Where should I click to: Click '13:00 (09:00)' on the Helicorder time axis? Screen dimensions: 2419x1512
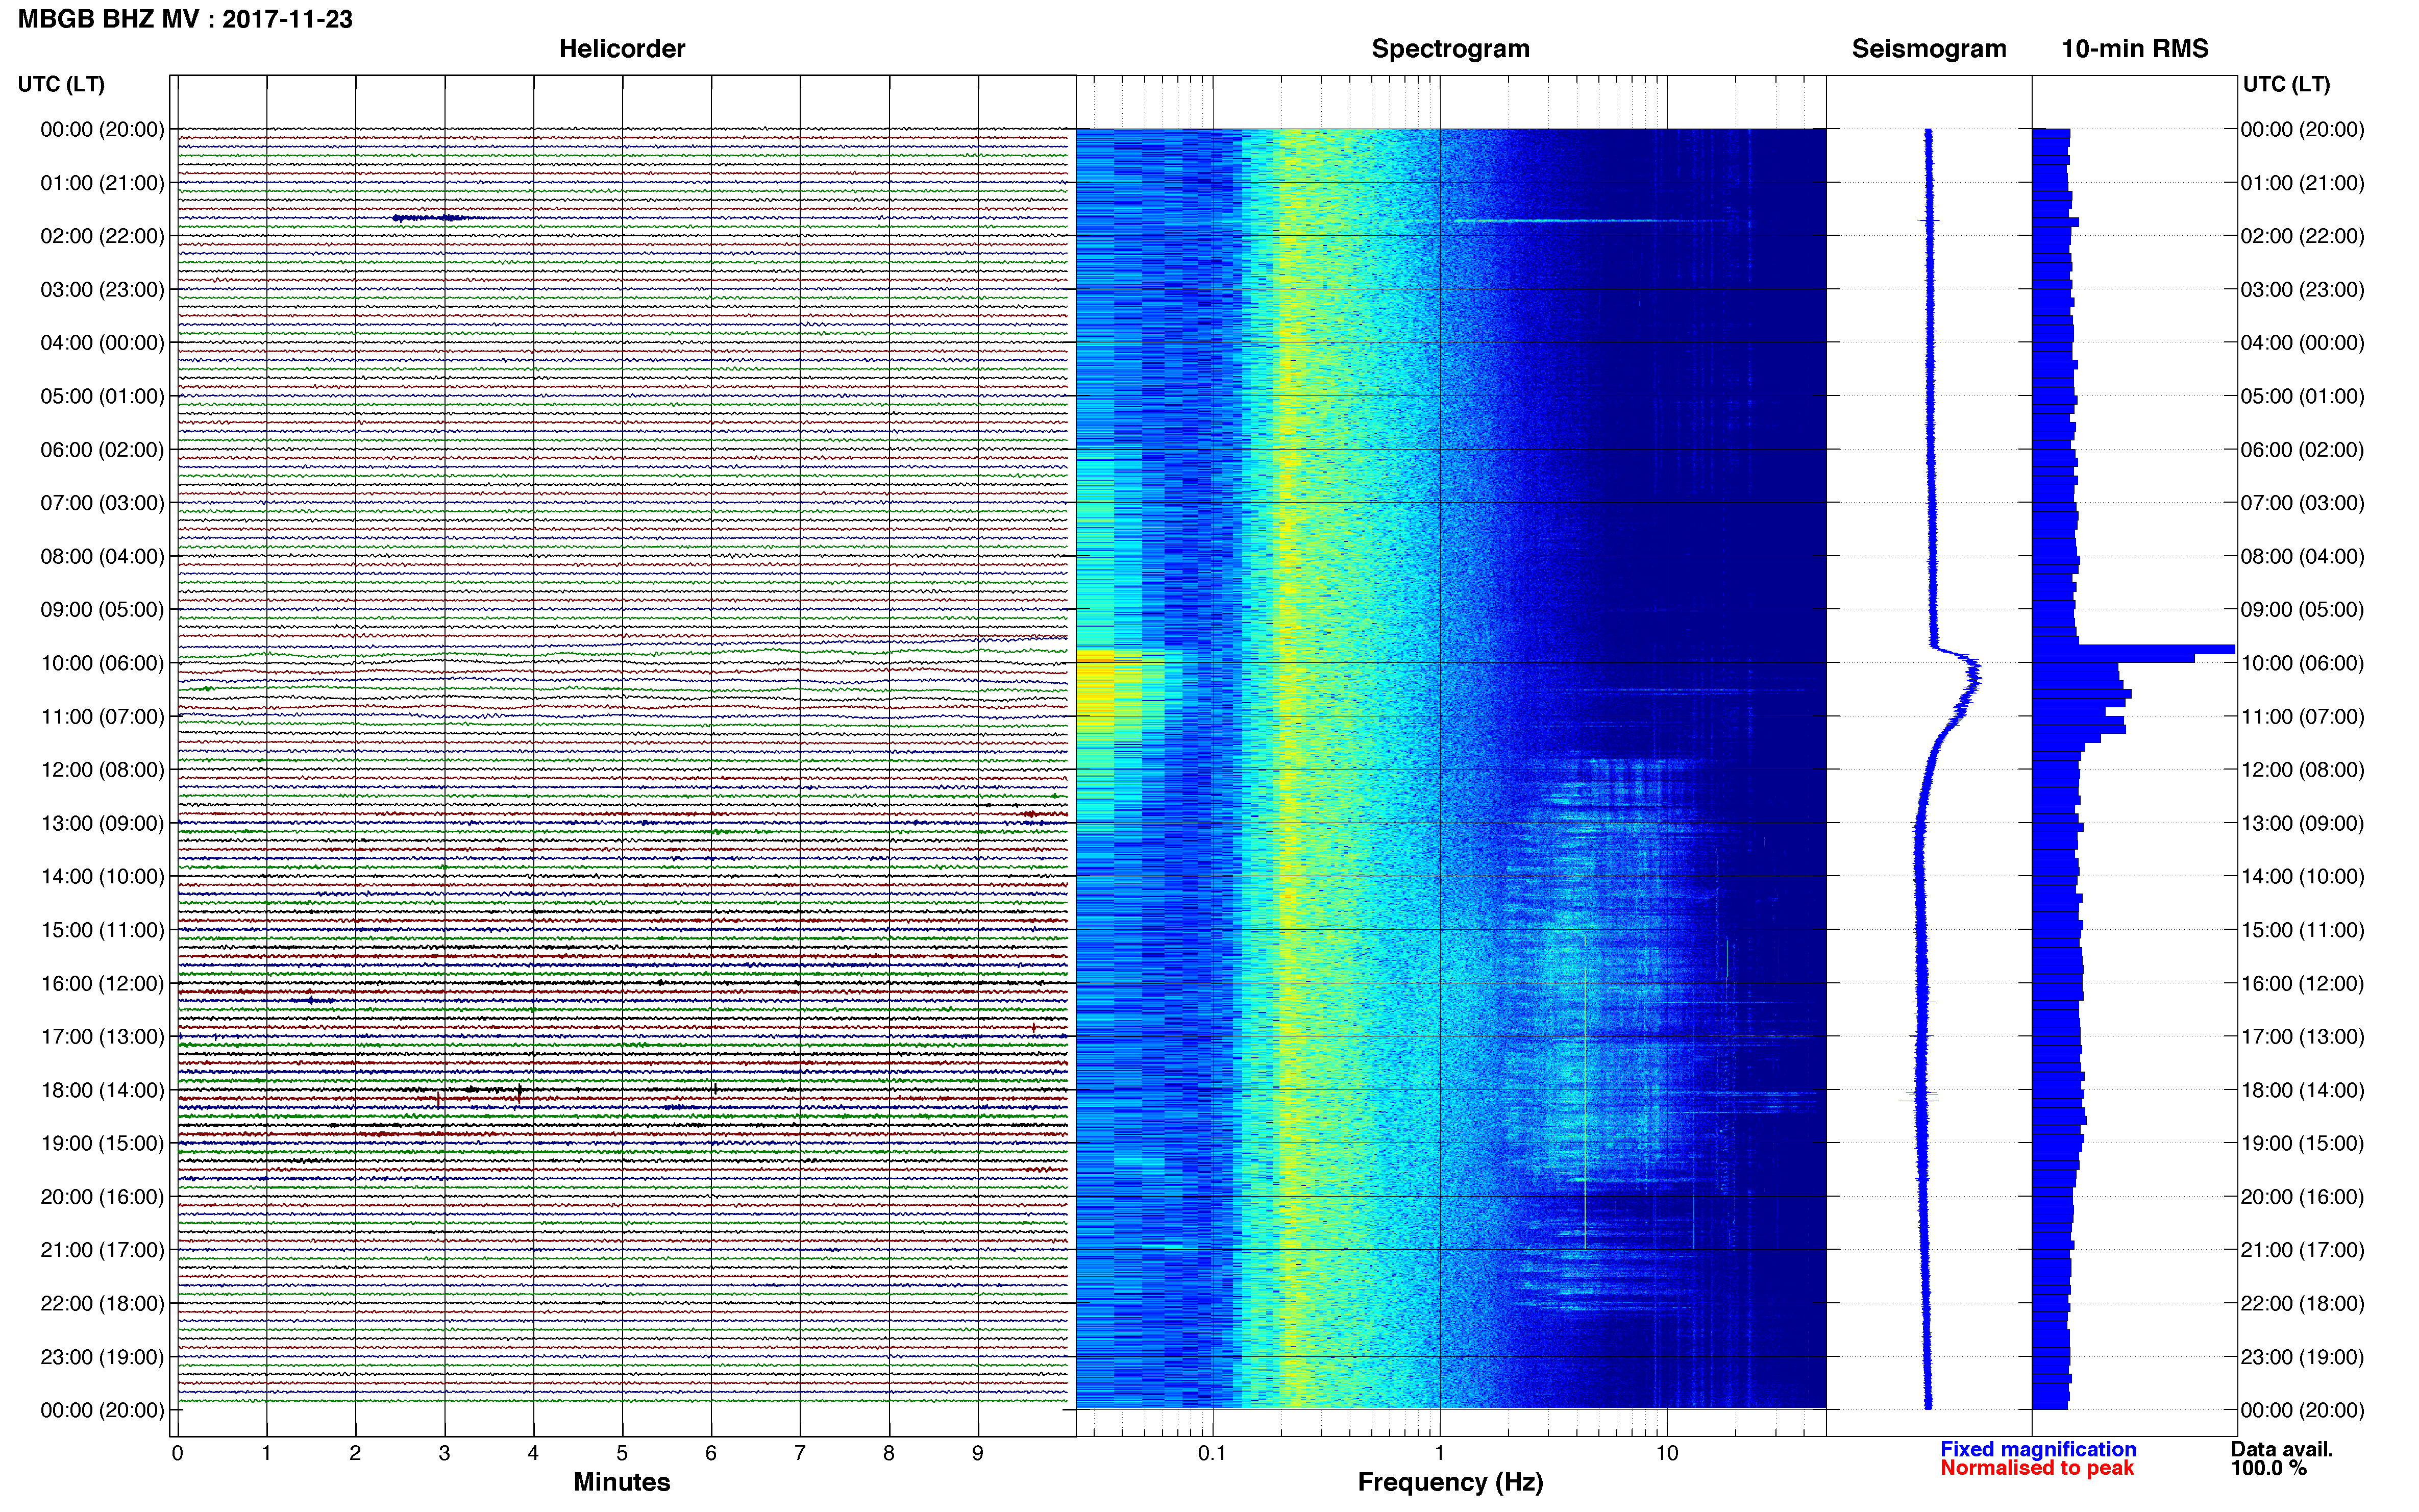click(102, 823)
